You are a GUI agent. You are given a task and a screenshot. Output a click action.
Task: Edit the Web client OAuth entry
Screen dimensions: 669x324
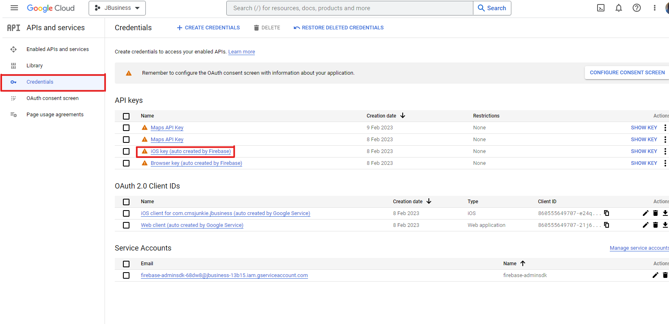click(x=645, y=225)
